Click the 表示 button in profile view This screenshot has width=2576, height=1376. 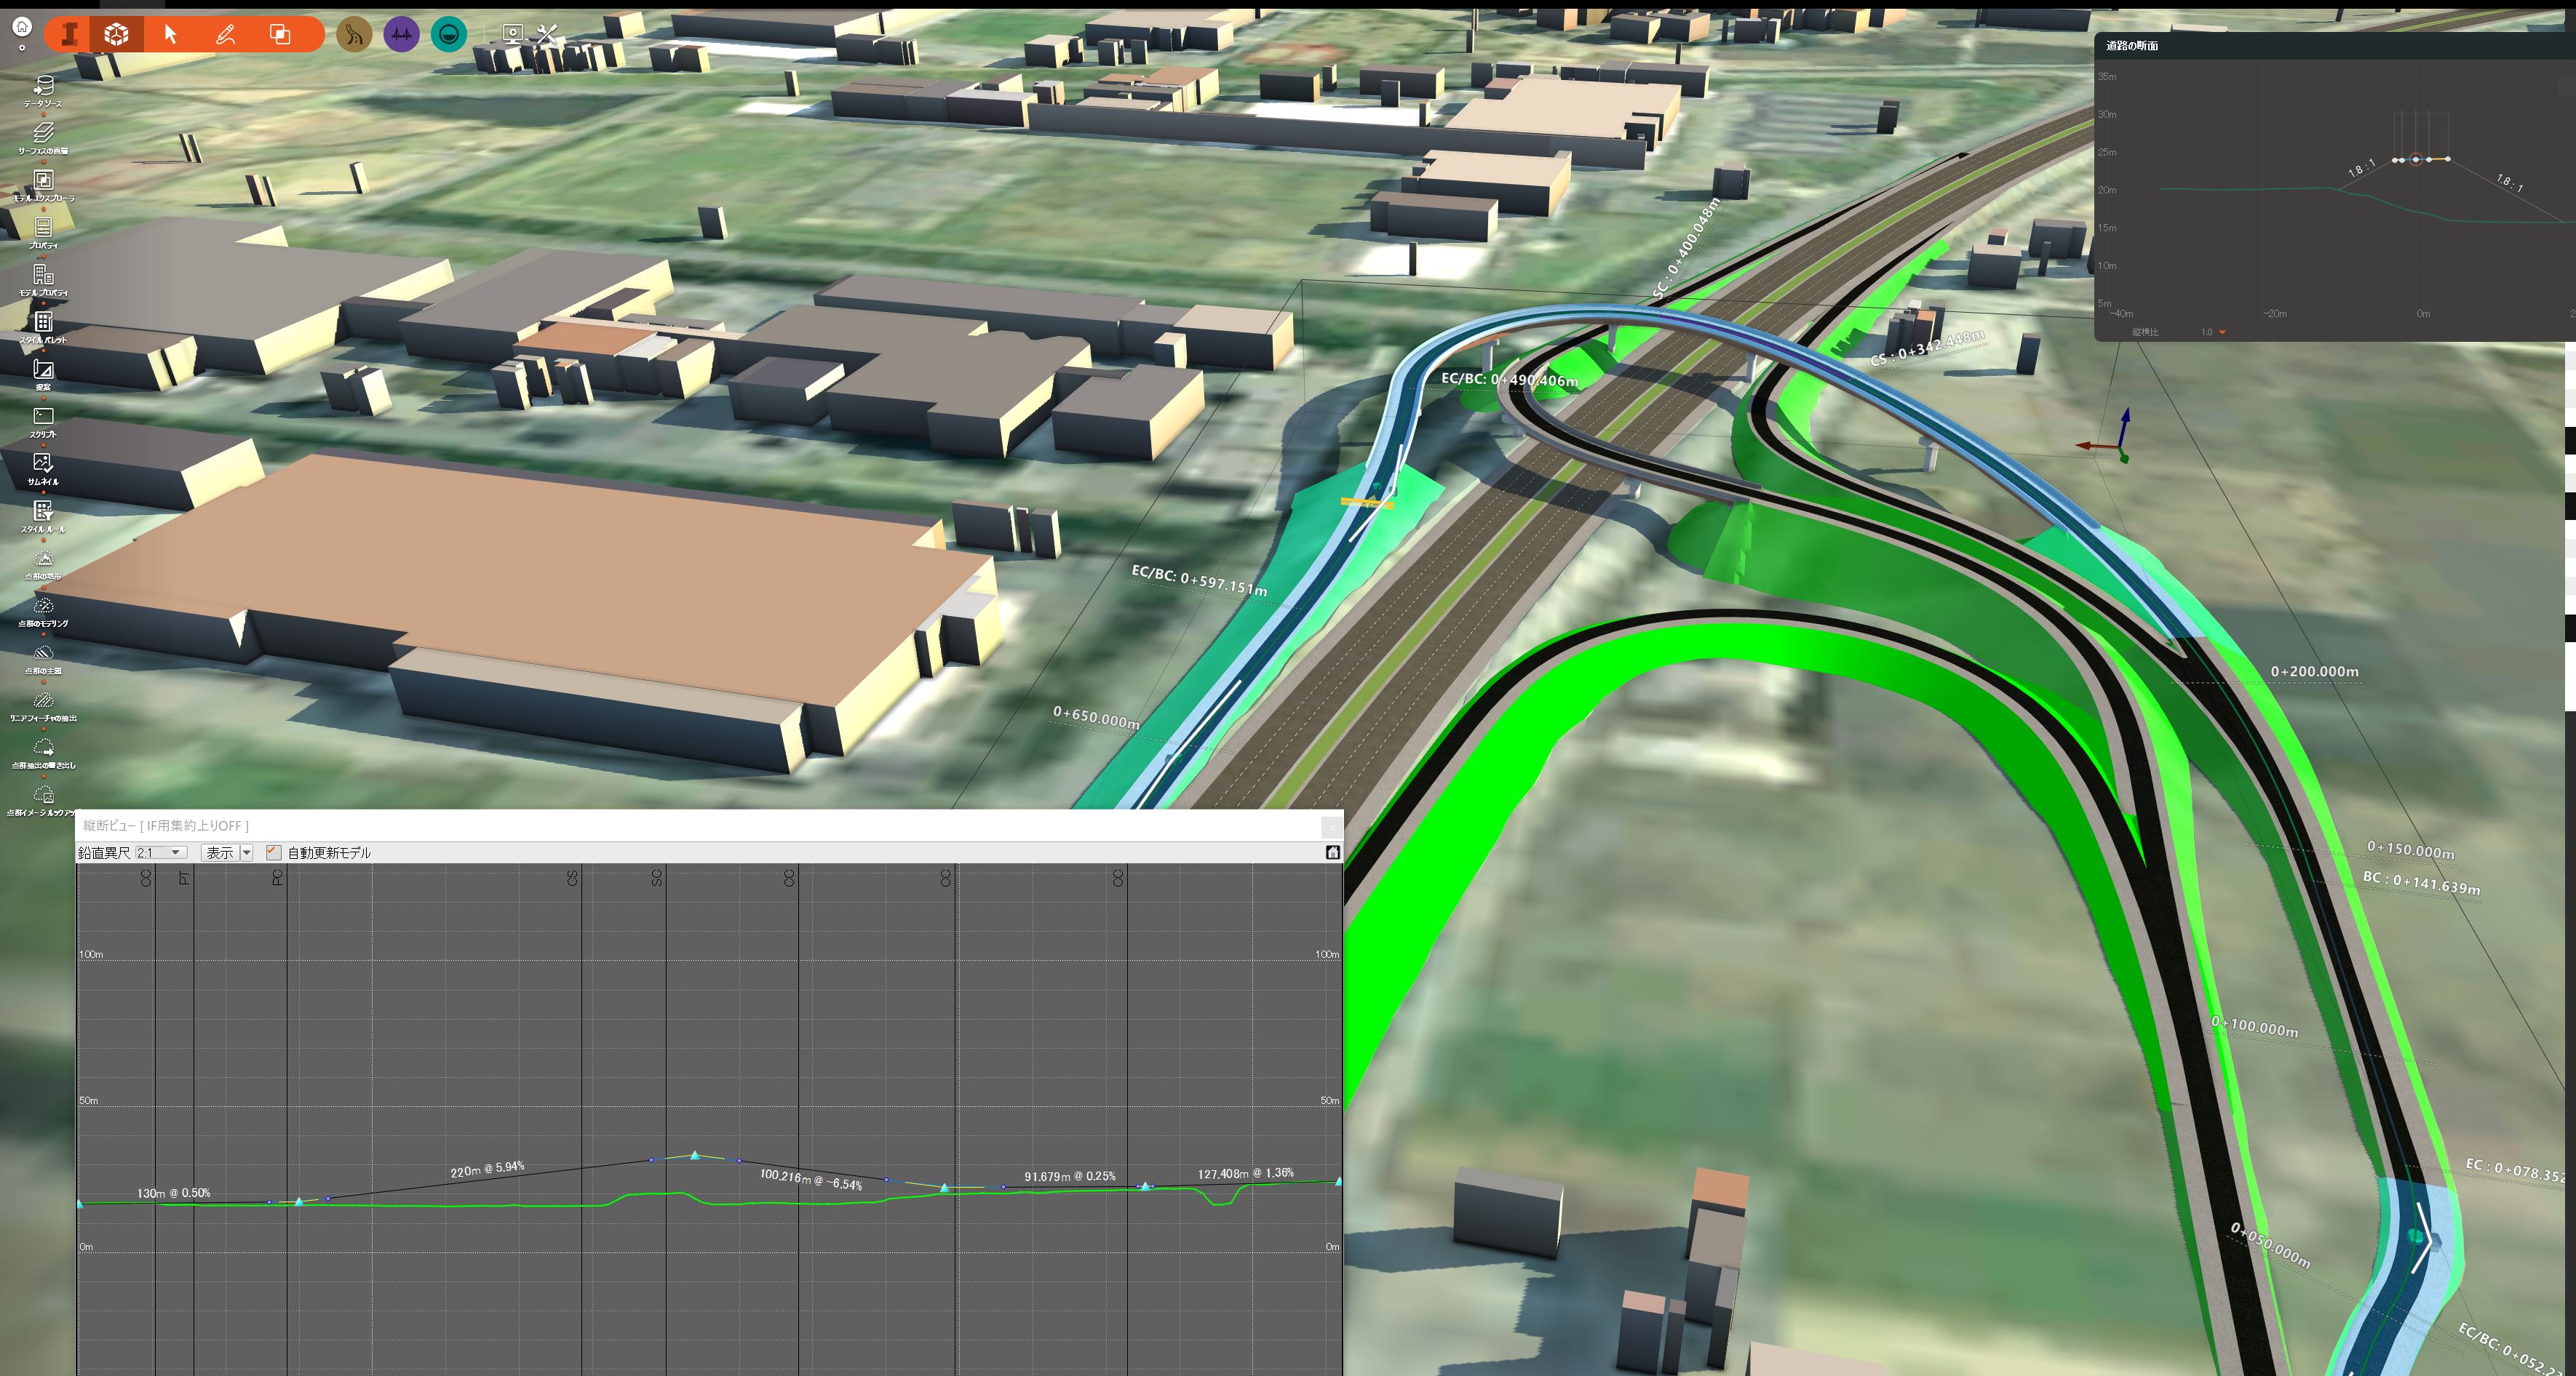pyautogui.click(x=220, y=852)
